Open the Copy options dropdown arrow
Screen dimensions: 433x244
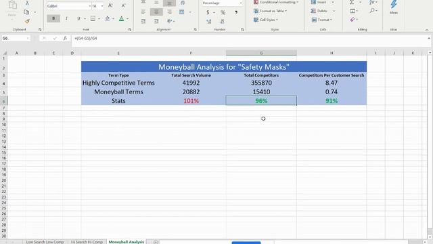(35, 12)
